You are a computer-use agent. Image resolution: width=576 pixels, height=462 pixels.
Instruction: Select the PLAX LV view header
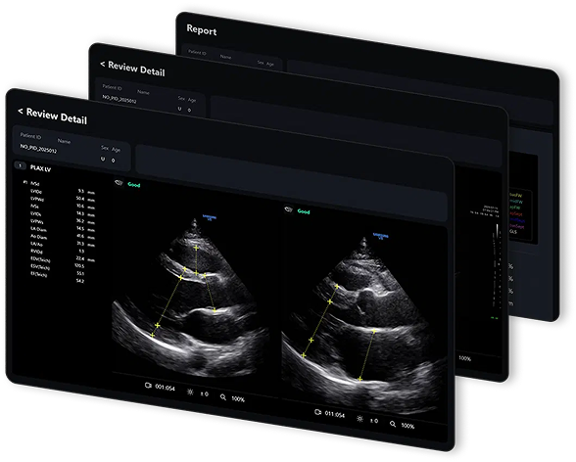point(40,168)
